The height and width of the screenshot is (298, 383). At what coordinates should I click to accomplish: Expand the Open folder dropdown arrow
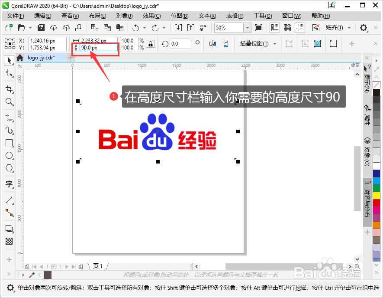30,28
